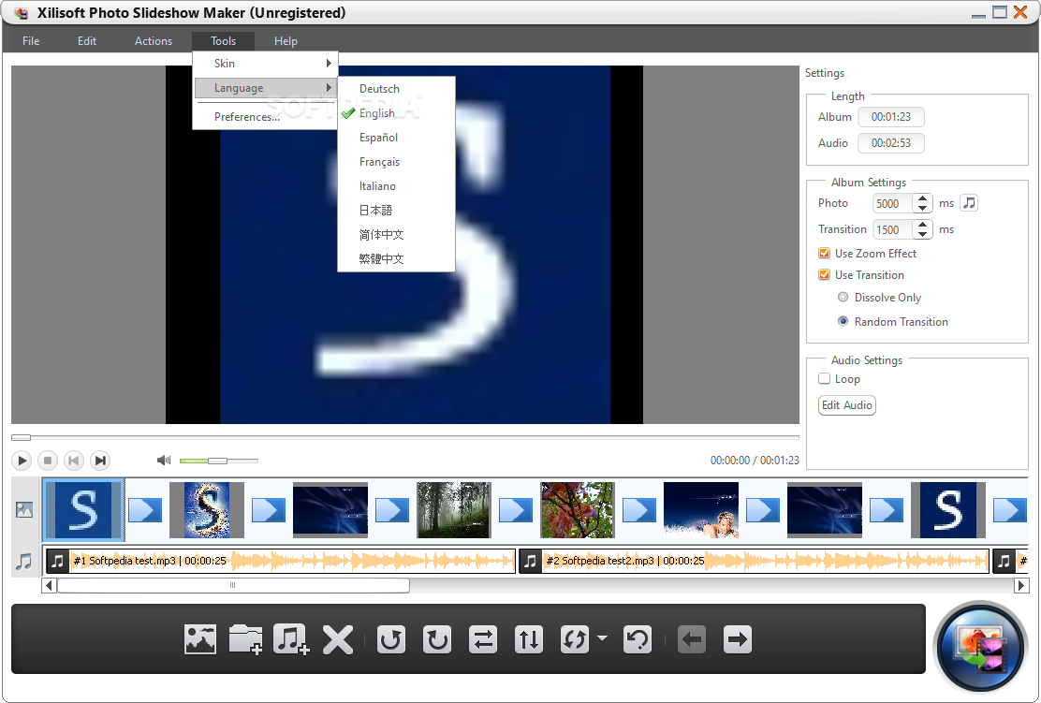Toggle Use Transition checkbox
The image size is (1041, 703).
pyautogui.click(x=824, y=275)
